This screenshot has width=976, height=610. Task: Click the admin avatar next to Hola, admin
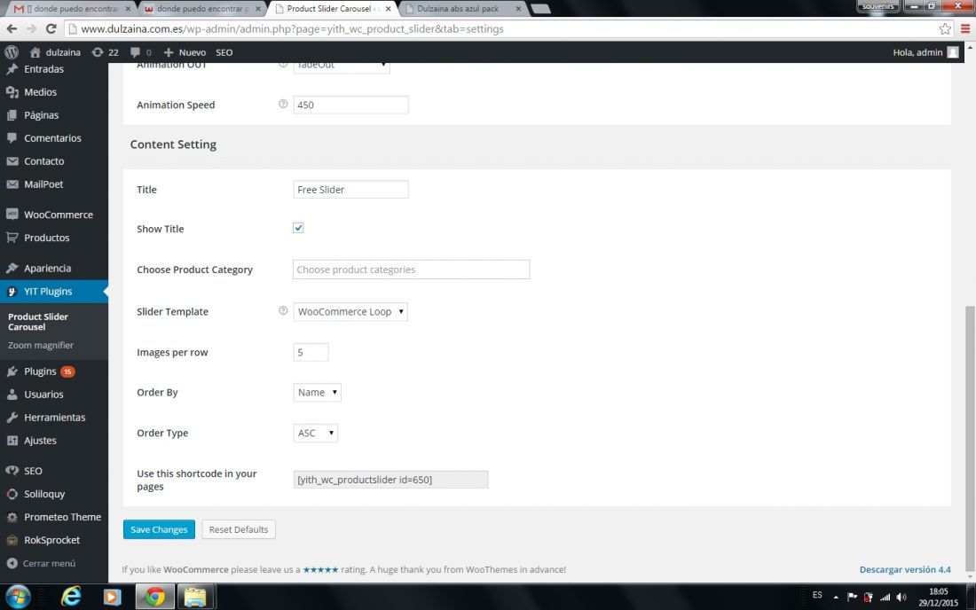[953, 52]
